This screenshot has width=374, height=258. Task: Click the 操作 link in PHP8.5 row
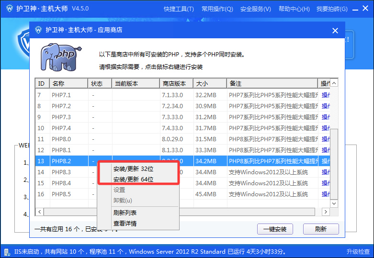pyautogui.click(x=326, y=194)
